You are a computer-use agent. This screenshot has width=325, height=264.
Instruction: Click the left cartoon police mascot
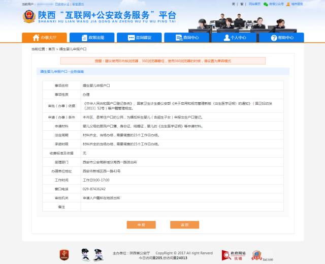pos(85,255)
